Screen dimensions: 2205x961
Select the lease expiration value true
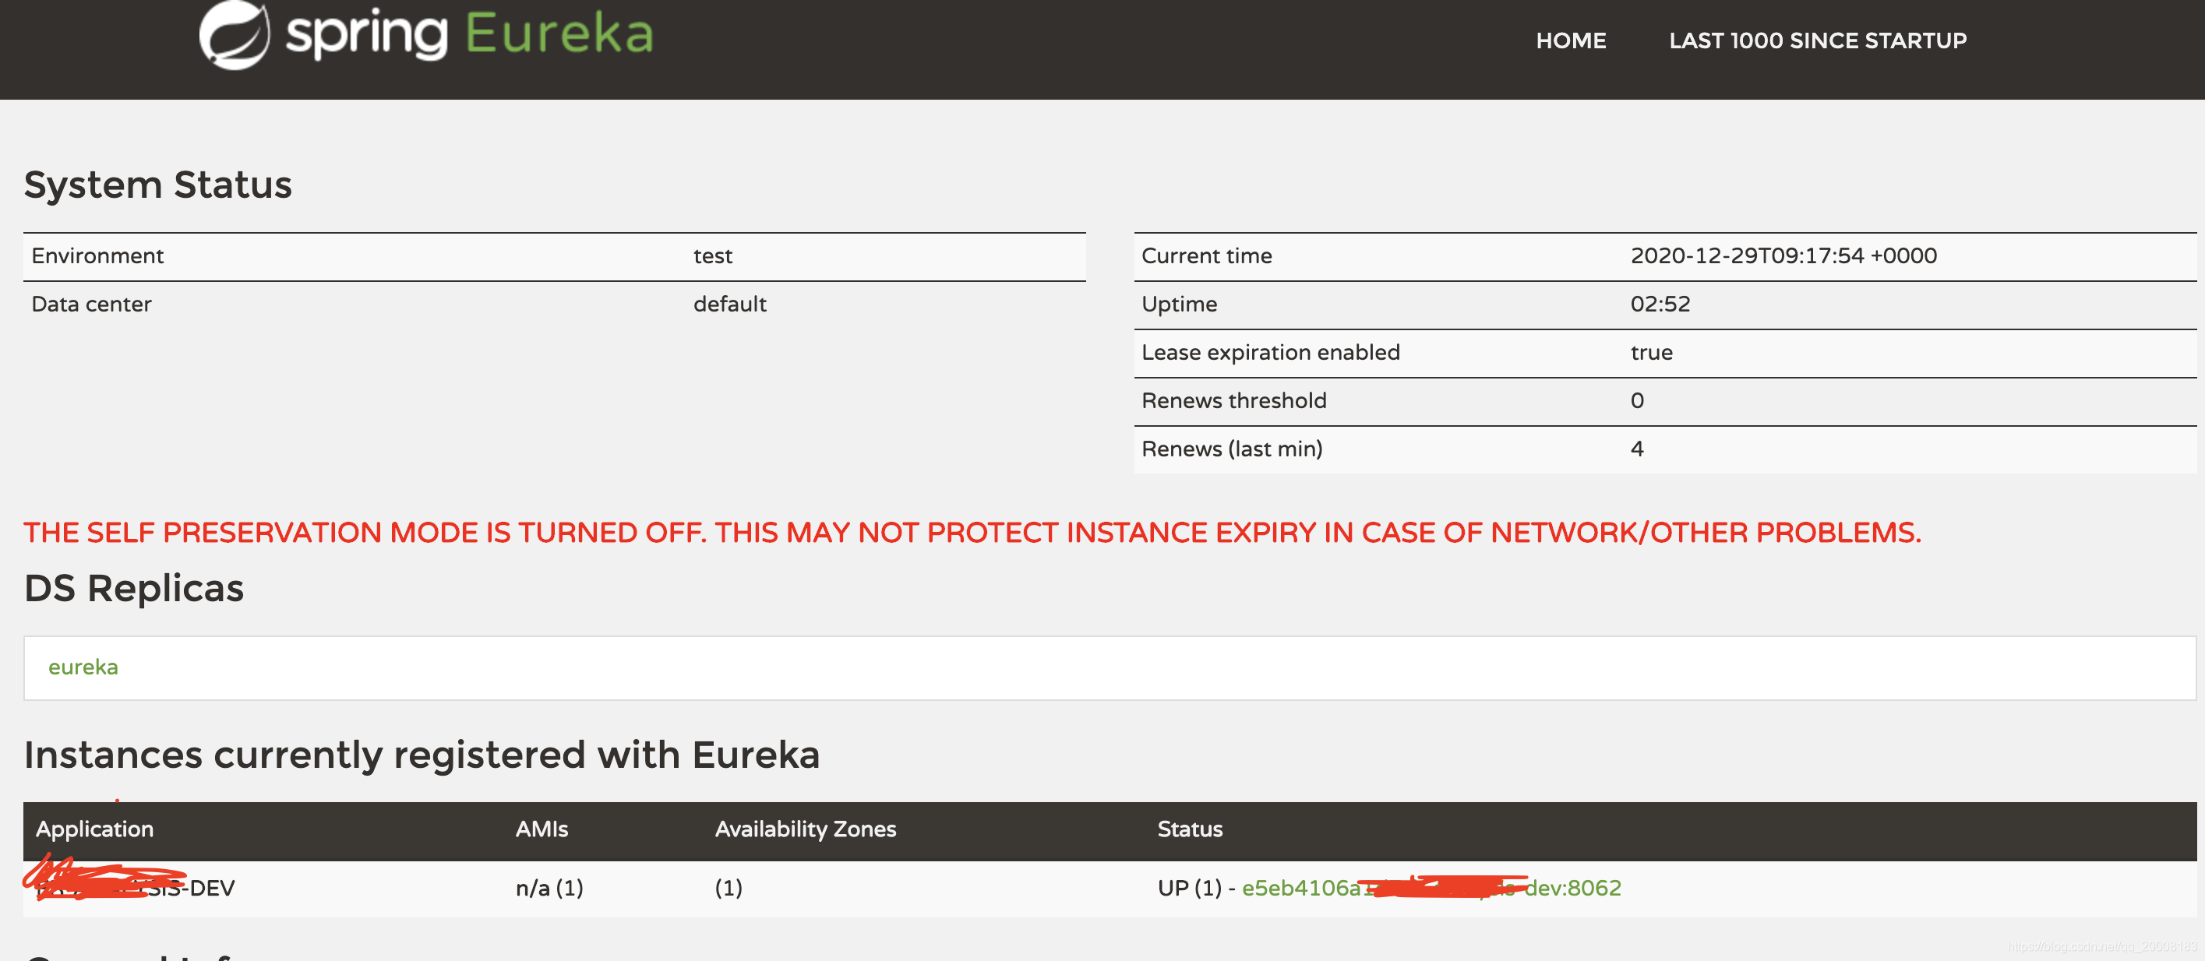point(1651,352)
